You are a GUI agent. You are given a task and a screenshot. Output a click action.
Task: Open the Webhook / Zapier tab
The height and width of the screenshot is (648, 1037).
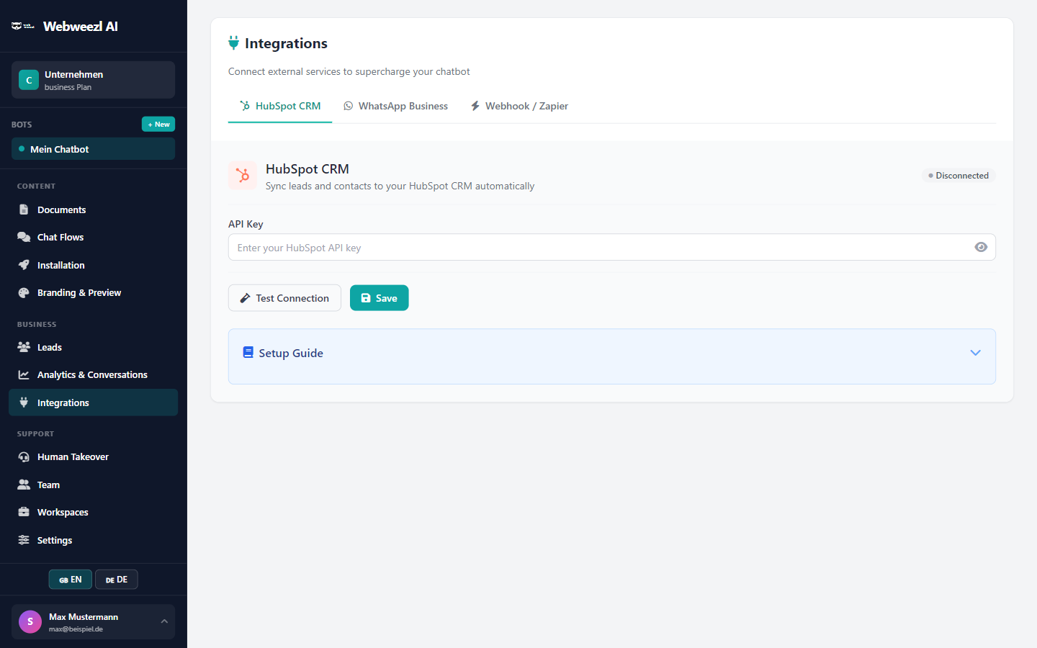[x=518, y=106]
